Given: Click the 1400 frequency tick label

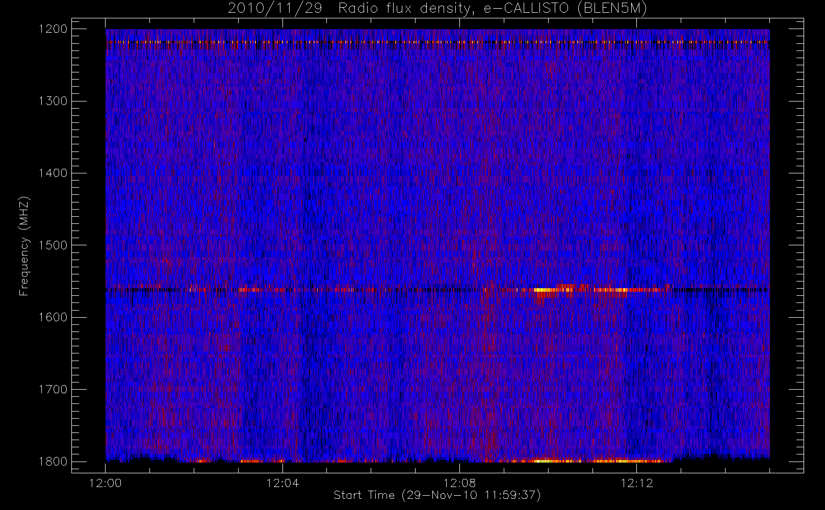Looking at the screenshot, I should pos(53,173).
